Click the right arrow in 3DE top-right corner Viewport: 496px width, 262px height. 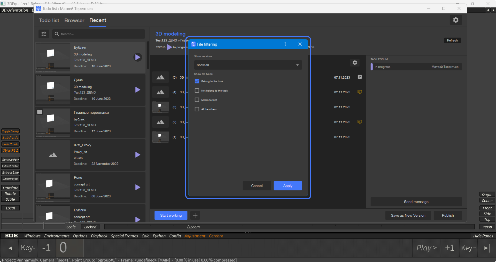(x=493, y=10)
